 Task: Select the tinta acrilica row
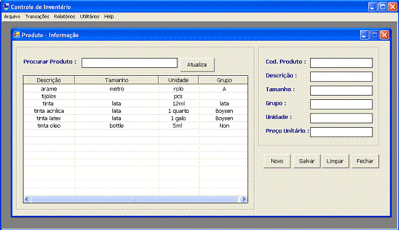135,111
